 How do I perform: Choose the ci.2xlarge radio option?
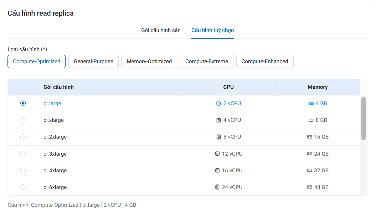coord(23,137)
